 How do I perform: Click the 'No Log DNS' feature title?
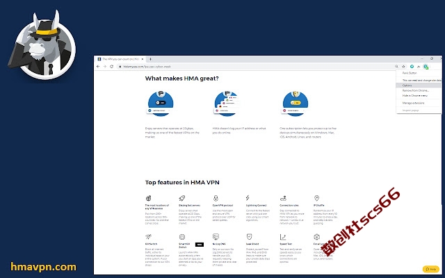click(219, 244)
